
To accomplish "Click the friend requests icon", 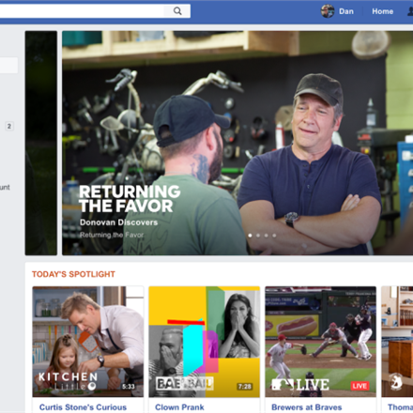I will [410, 11].
